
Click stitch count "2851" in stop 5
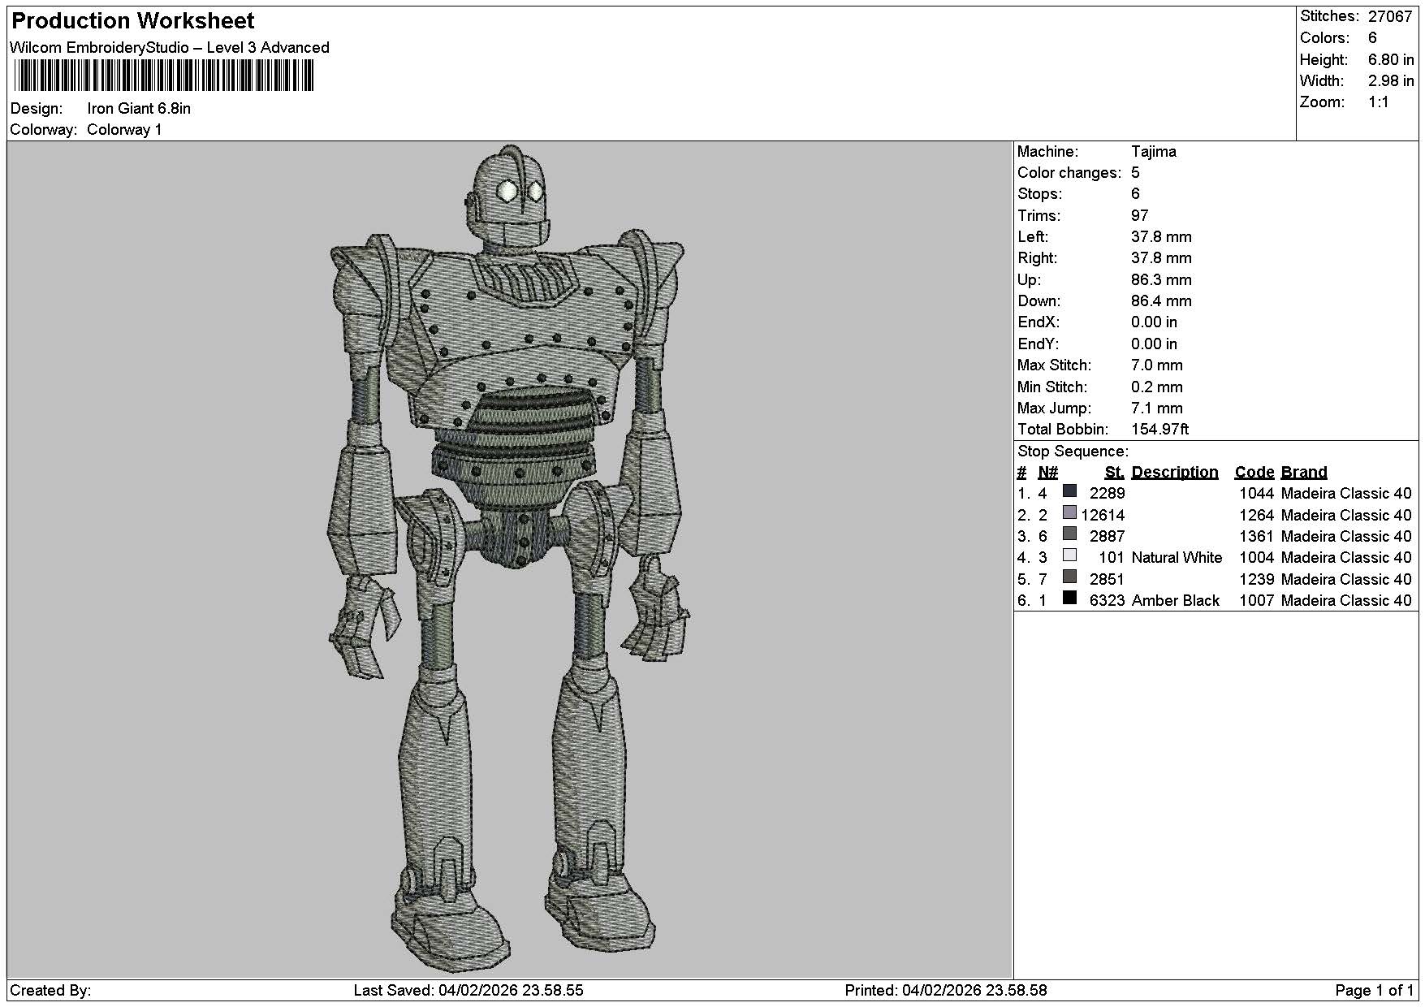click(1107, 580)
